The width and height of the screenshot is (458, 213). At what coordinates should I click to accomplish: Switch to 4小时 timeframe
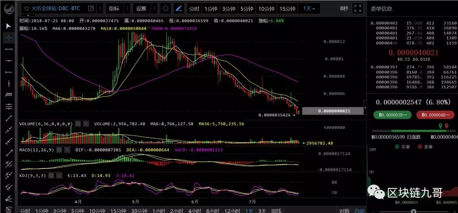194,211
